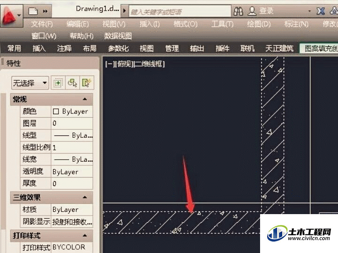
Task: Switch to the 注释 ribbon tab
Action: (x=64, y=48)
